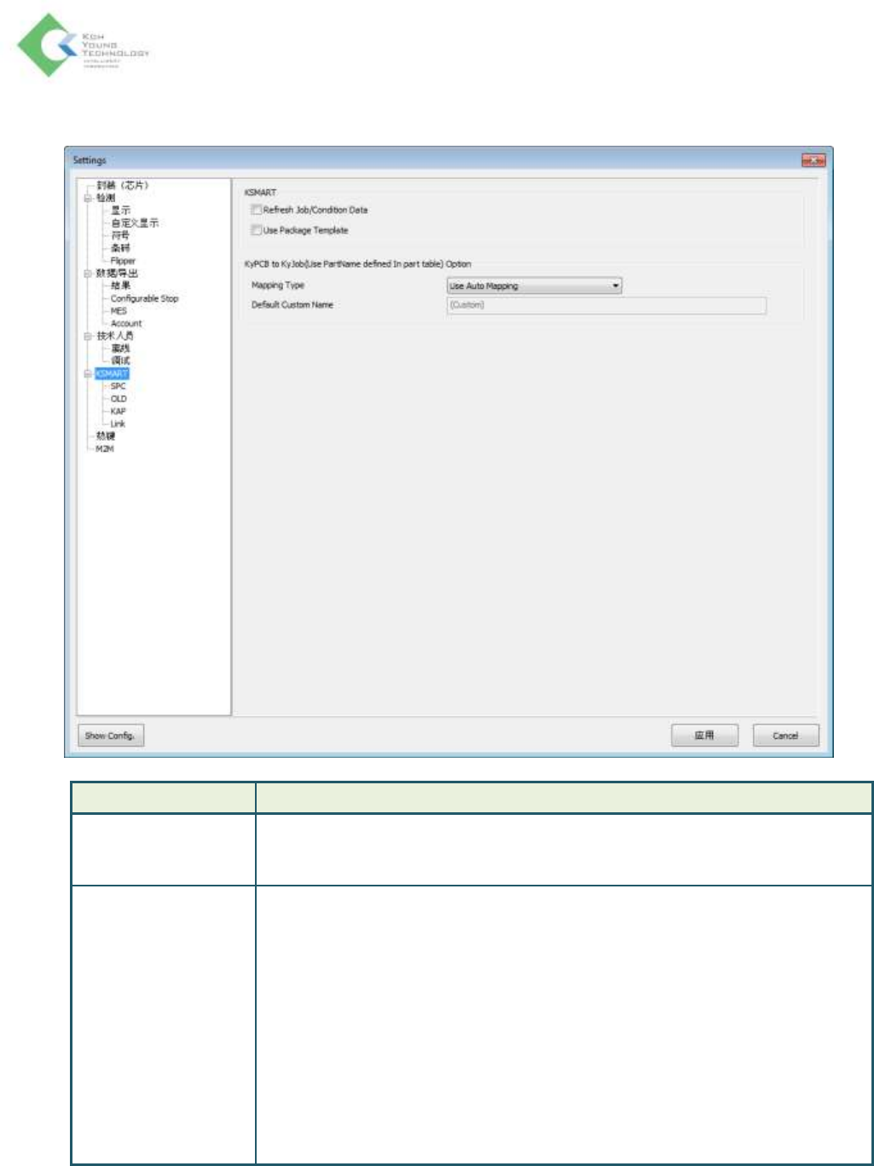The height and width of the screenshot is (1166, 874).
Task: Select the KAP tree item
Action: click(x=118, y=411)
